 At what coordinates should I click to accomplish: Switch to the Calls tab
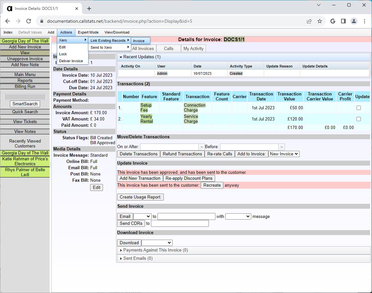click(x=168, y=48)
